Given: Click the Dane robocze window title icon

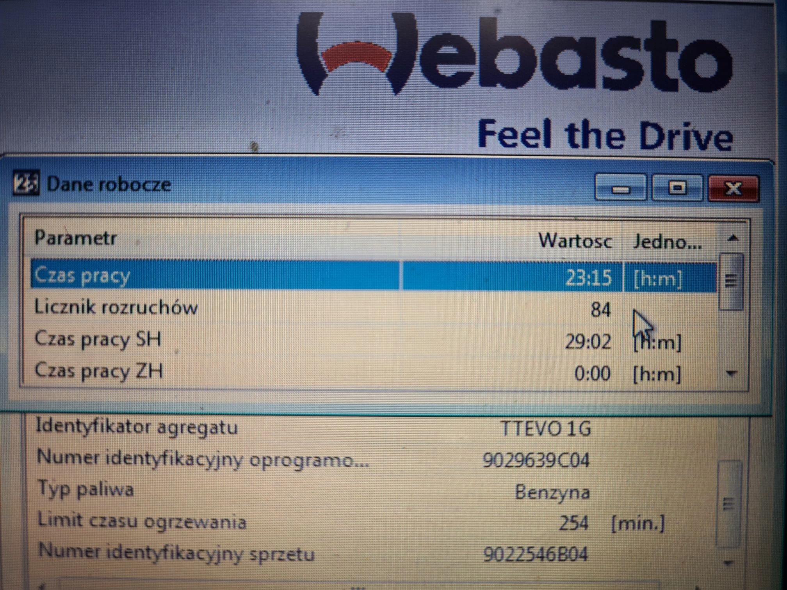Looking at the screenshot, I should click(26, 183).
